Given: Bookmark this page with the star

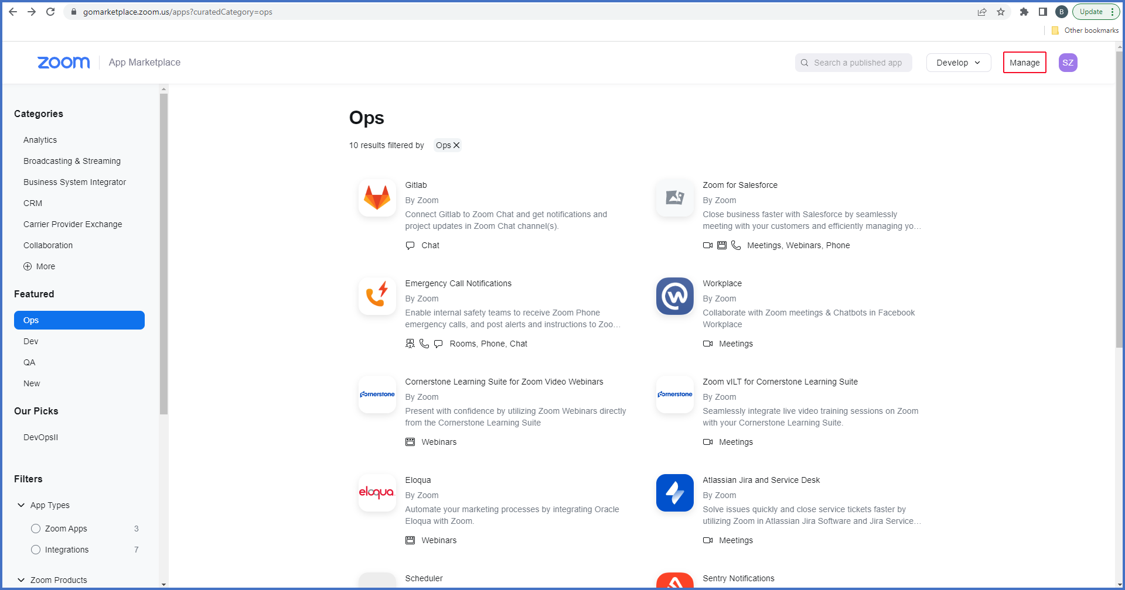Looking at the screenshot, I should click(1001, 12).
